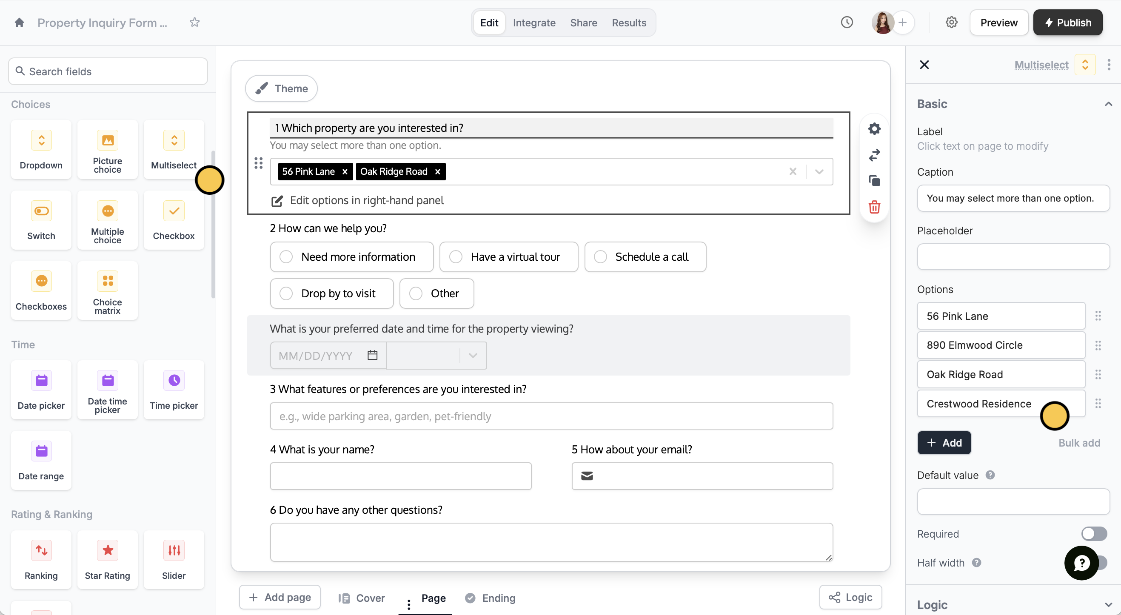Toggle the Required switch
This screenshot has height=615, width=1121.
pos(1094,534)
